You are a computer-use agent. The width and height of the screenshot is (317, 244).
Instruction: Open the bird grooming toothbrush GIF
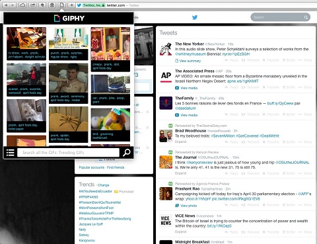[110, 124]
